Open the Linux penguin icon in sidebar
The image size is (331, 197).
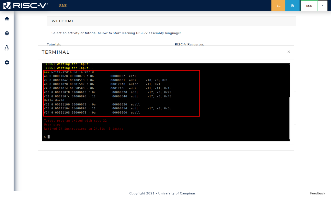point(7,48)
